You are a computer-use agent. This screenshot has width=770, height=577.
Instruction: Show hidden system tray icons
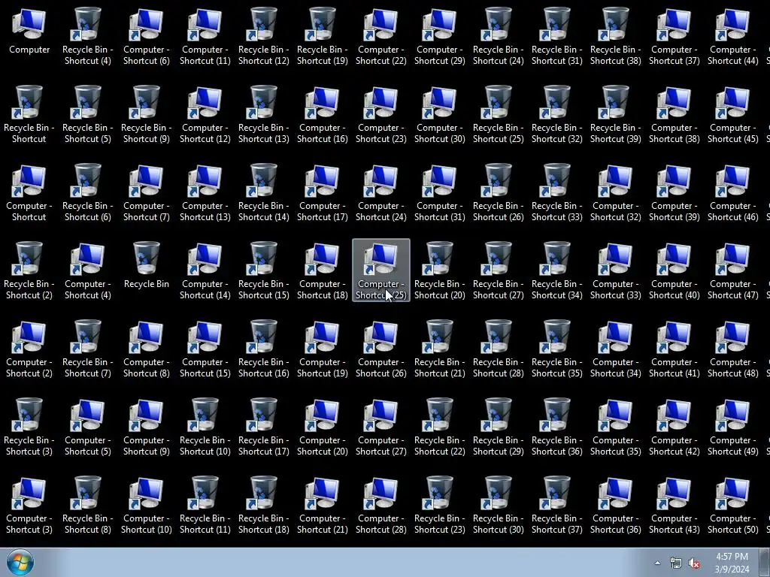pos(657,563)
